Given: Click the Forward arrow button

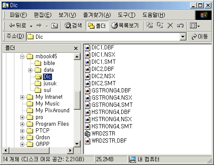Looking at the screenshot, I should pos(39,26).
